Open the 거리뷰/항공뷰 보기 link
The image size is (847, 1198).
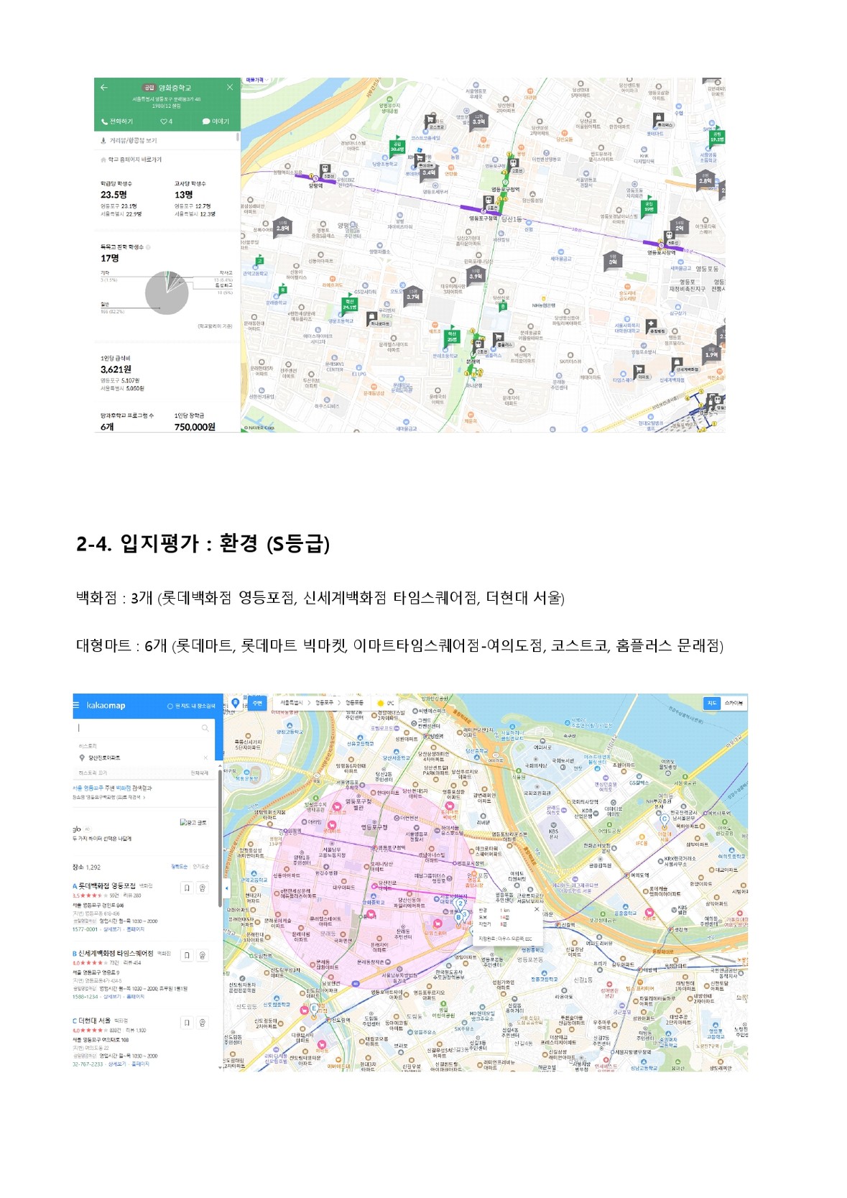coord(129,141)
